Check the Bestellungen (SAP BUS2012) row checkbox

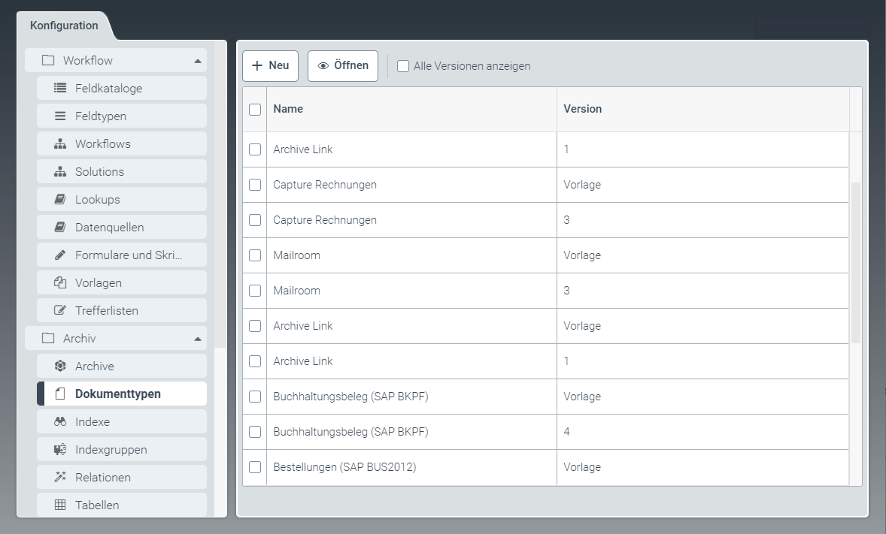pos(255,467)
